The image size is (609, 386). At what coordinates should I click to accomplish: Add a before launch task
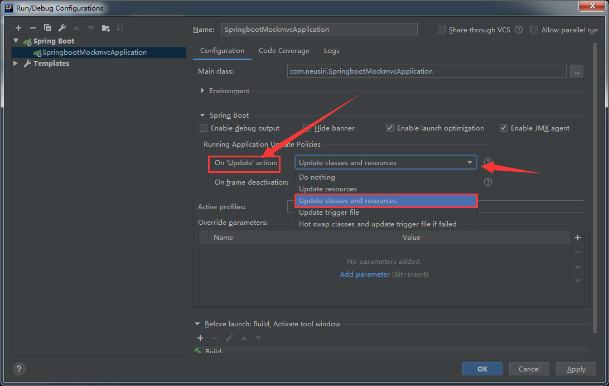coord(200,338)
